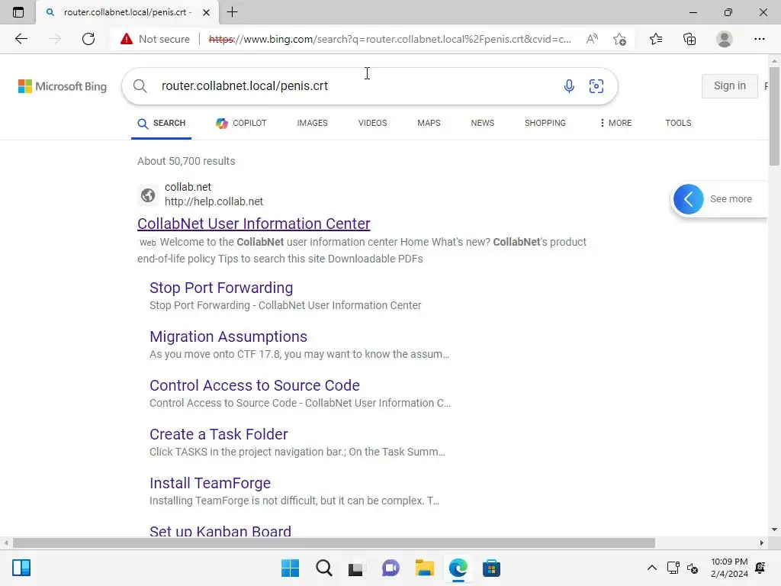This screenshot has width=781, height=586.
Task: Open the browser profile avatar
Action: coord(725,39)
